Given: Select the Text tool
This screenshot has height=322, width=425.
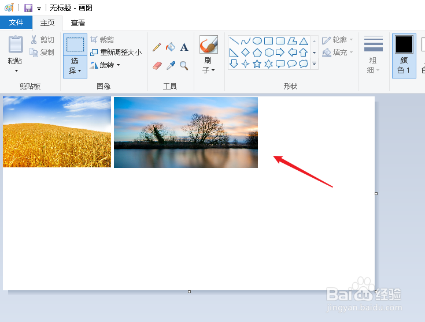Looking at the screenshot, I should tap(184, 47).
